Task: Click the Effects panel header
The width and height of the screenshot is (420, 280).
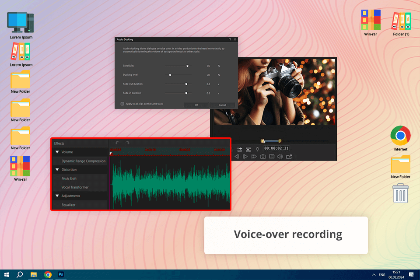Action: [x=80, y=143]
